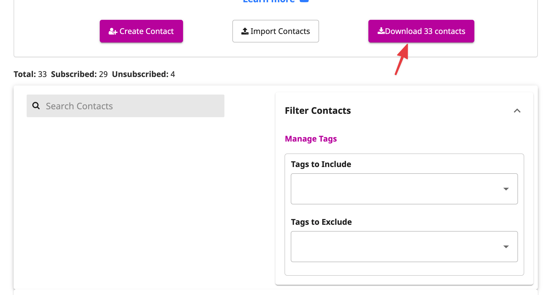
Task: Click the Tags to Include dropdown arrow
Action: point(506,189)
